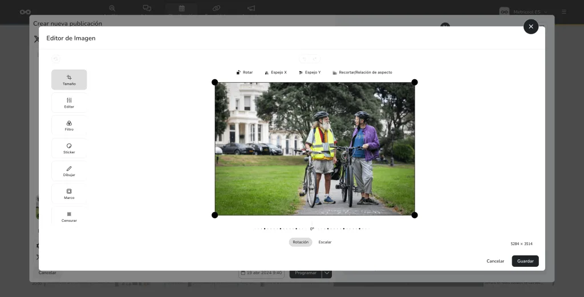The image size is (584, 297).
Task: Open the Filtro tool
Action: click(x=69, y=125)
